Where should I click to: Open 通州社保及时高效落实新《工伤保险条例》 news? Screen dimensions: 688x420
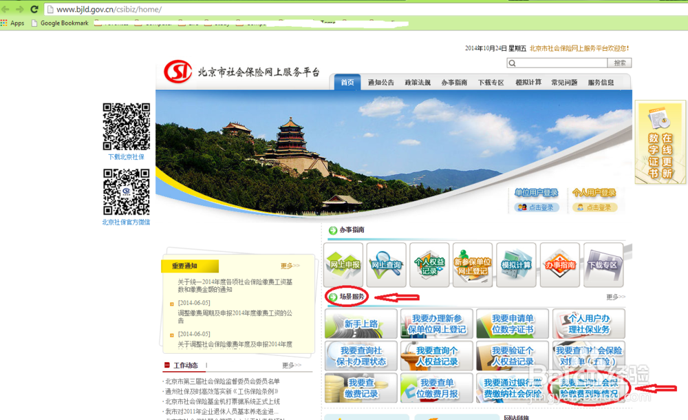pos(222,392)
